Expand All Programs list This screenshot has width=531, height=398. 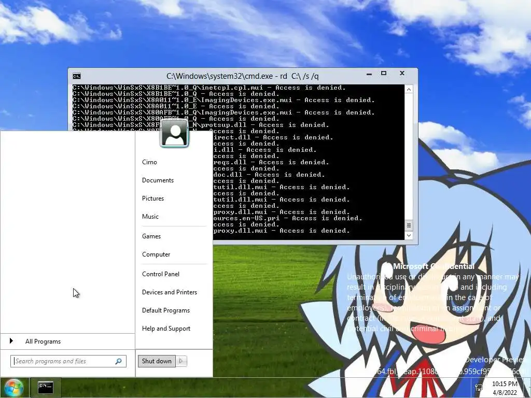67,342
